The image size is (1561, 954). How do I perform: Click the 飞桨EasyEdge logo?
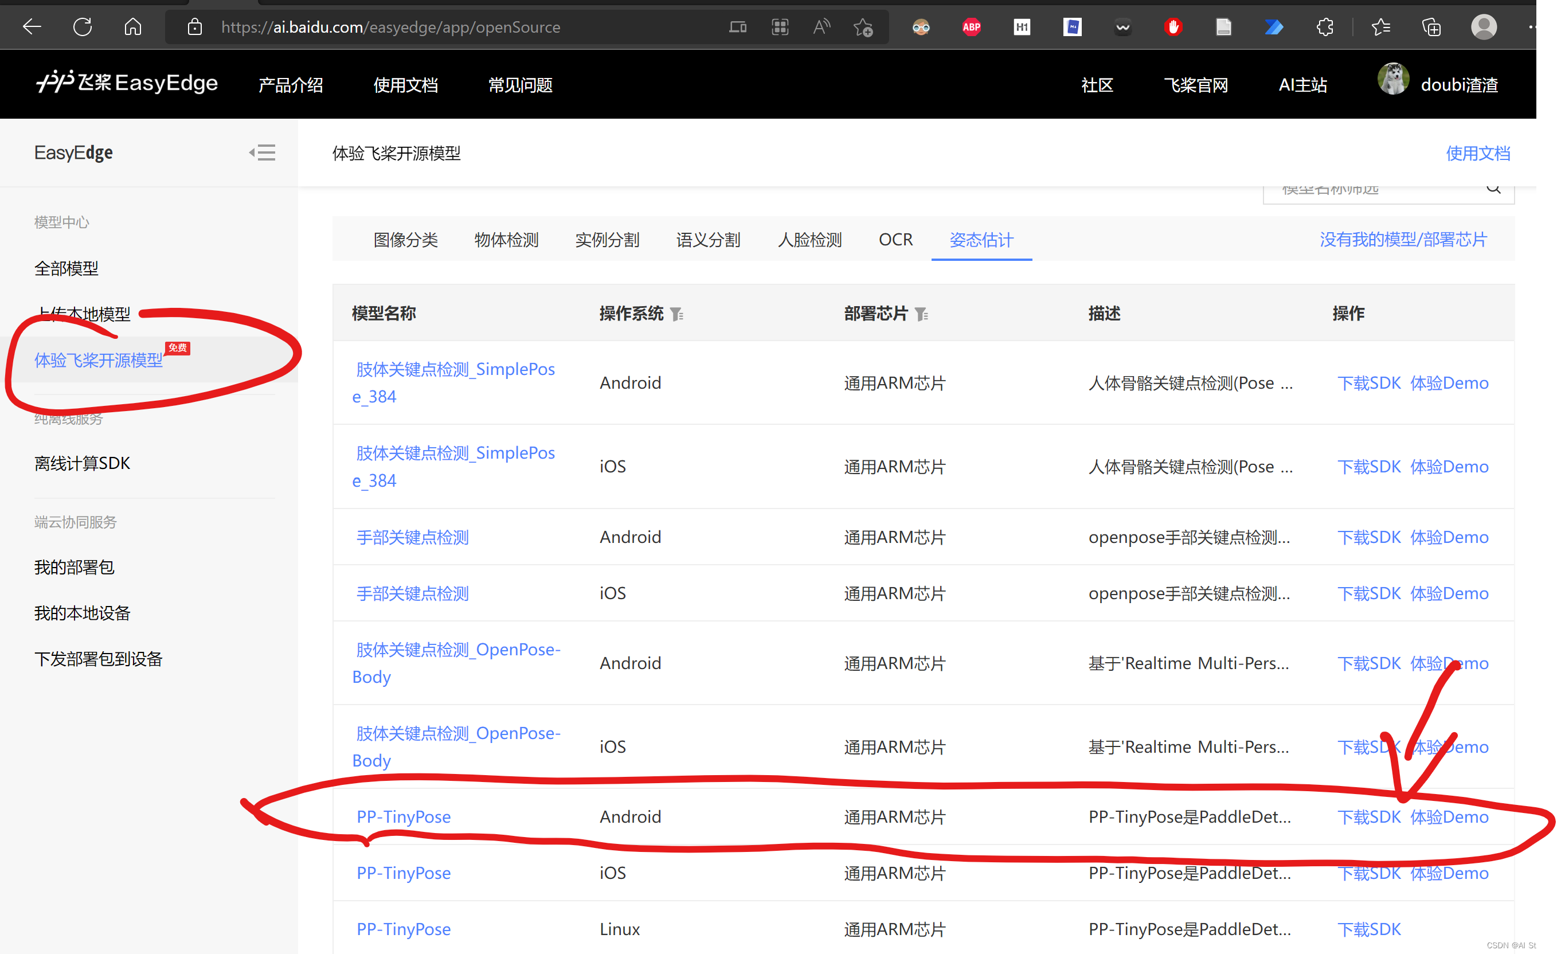(x=127, y=83)
